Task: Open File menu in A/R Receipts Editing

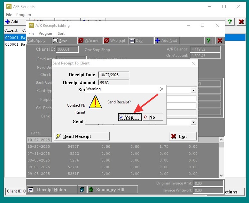Action: [31, 34]
